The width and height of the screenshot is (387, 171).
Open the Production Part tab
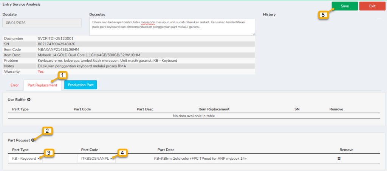pyautogui.click(x=80, y=85)
